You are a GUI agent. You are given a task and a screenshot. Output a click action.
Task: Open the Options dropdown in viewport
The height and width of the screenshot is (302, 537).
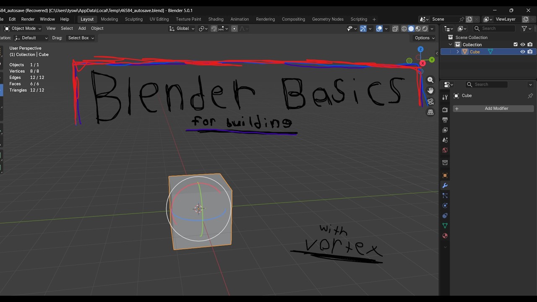click(425, 38)
